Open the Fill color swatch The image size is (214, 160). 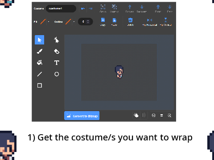pos(43,22)
